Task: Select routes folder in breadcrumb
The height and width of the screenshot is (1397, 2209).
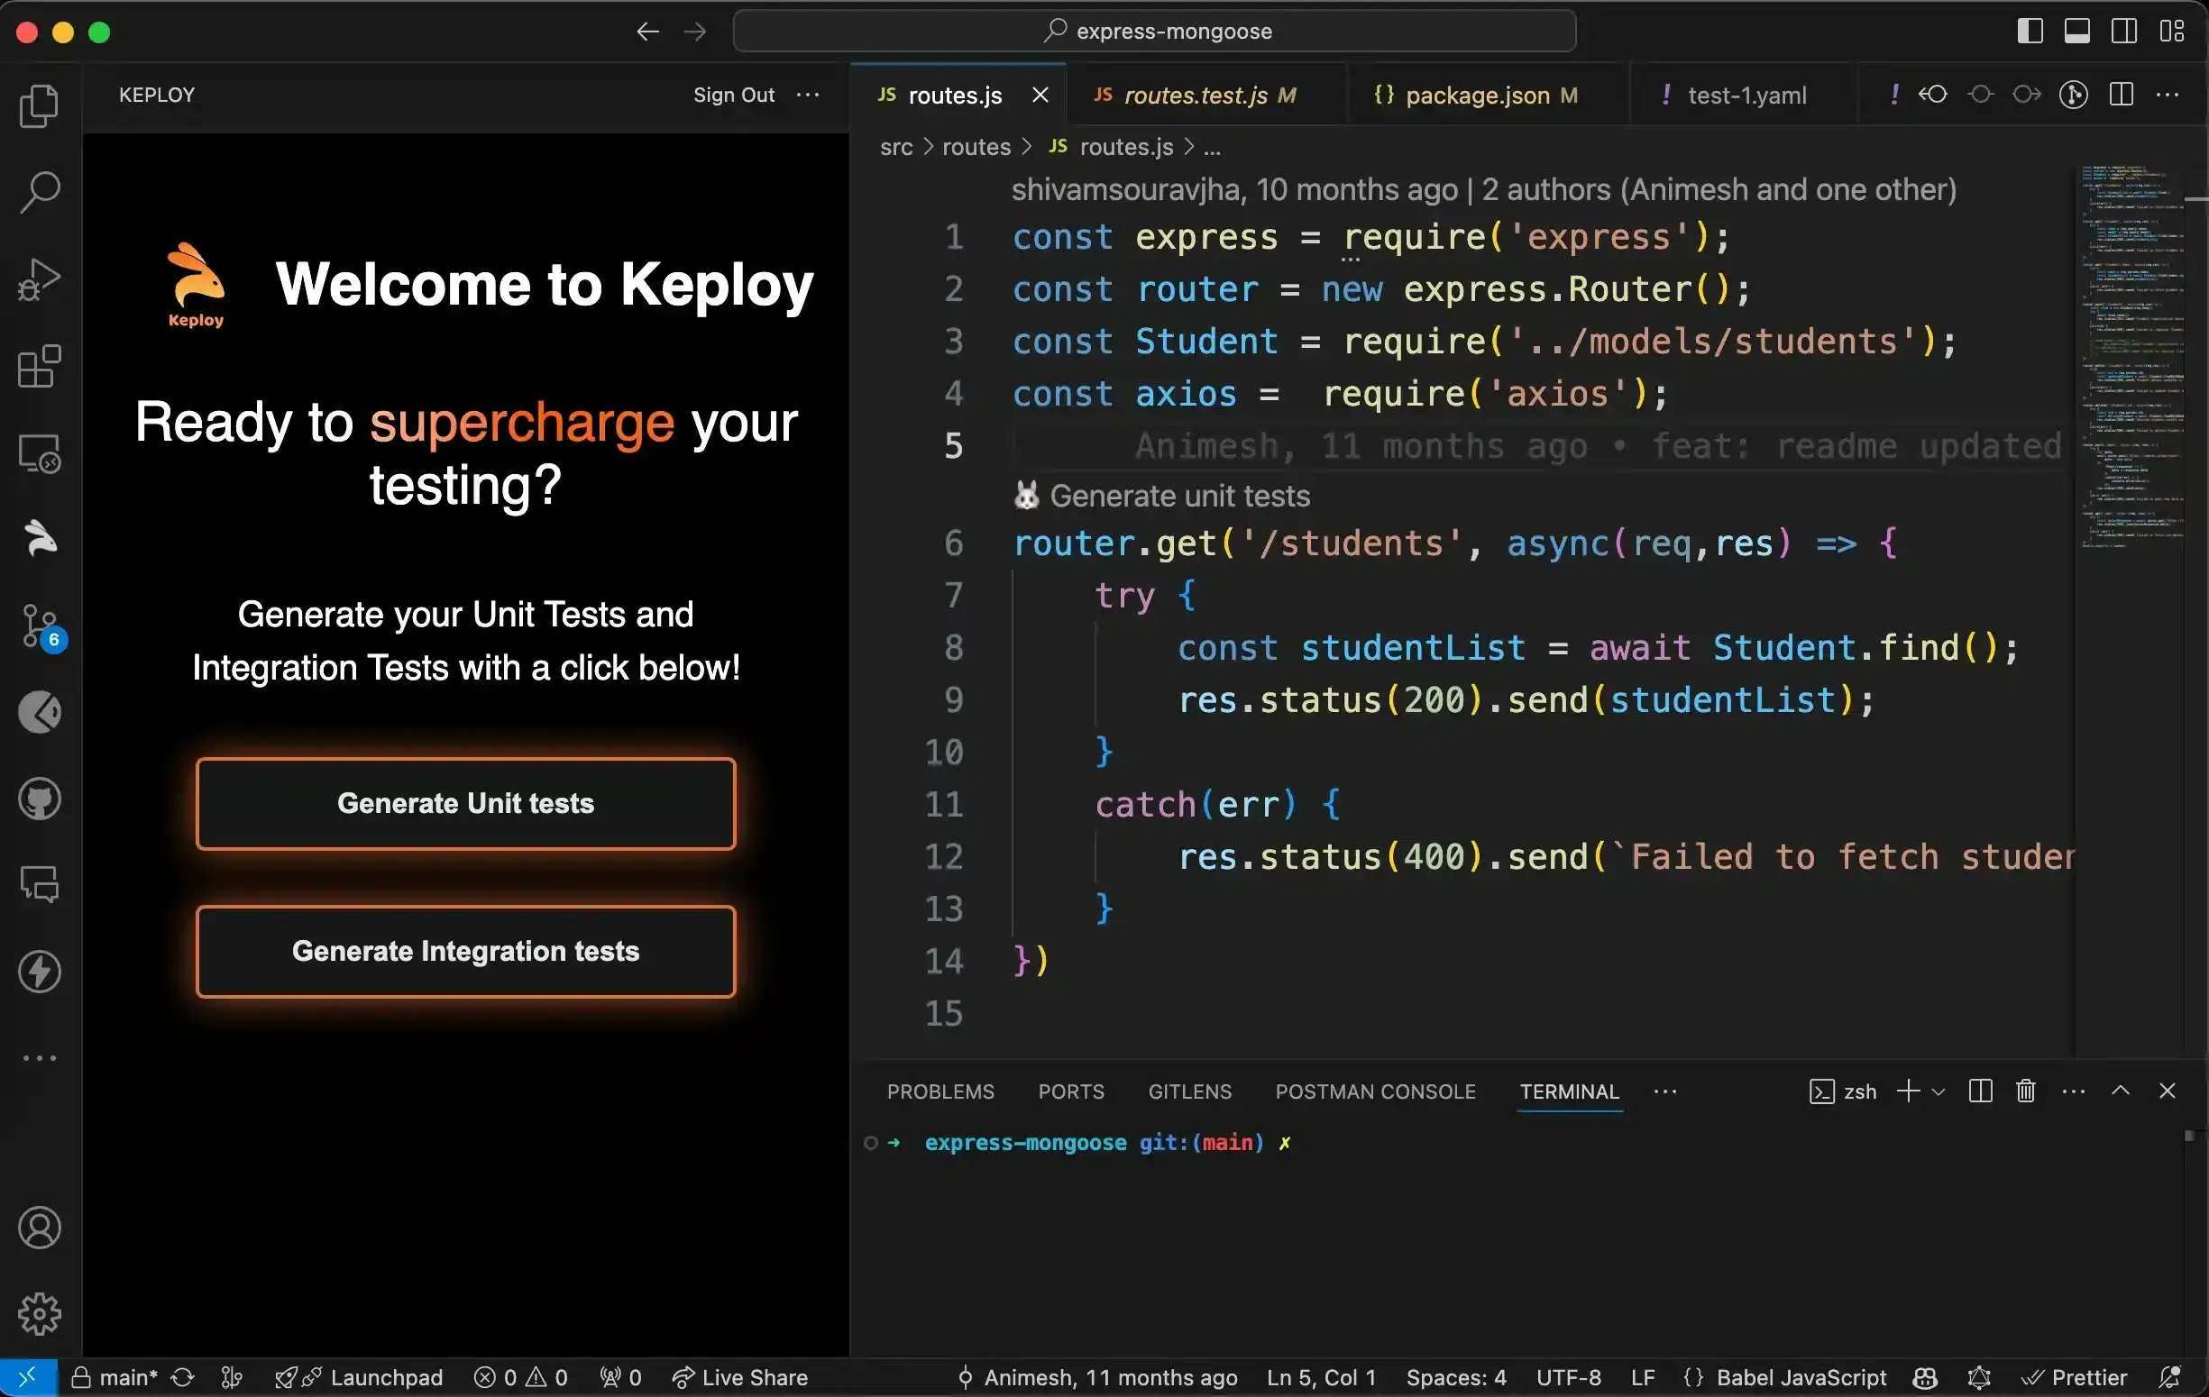Action: point(976,147)
